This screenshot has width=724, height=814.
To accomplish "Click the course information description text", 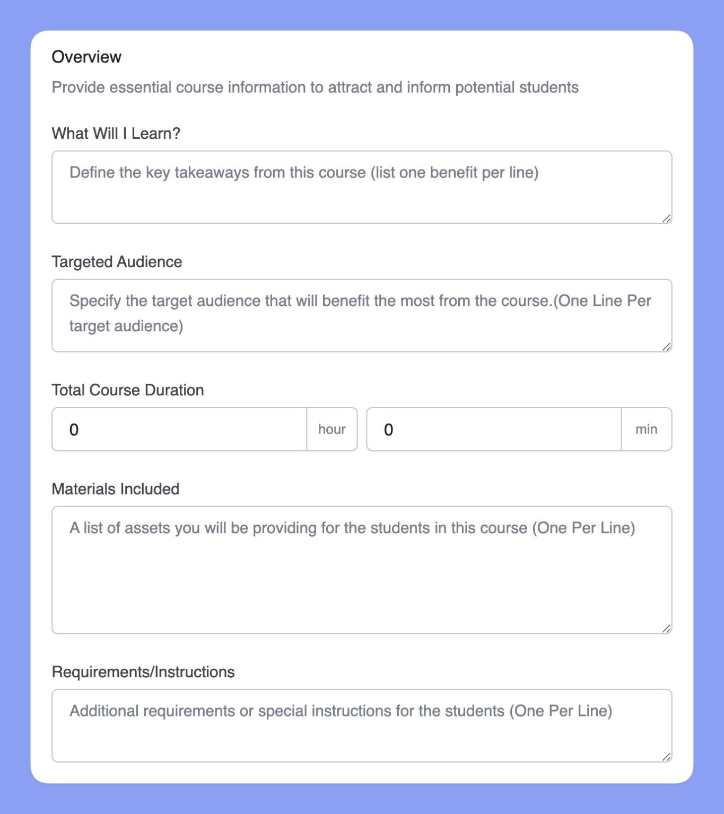I will 316,87.
